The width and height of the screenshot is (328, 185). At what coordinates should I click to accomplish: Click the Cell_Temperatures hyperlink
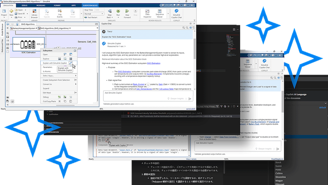tap(144, 89)
